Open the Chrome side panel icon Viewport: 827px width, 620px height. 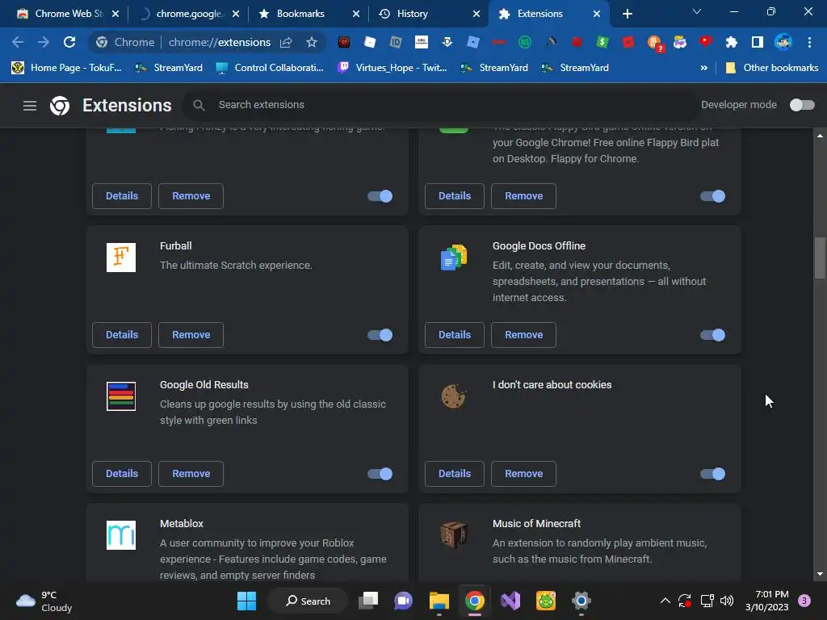[x=757, y=42]
